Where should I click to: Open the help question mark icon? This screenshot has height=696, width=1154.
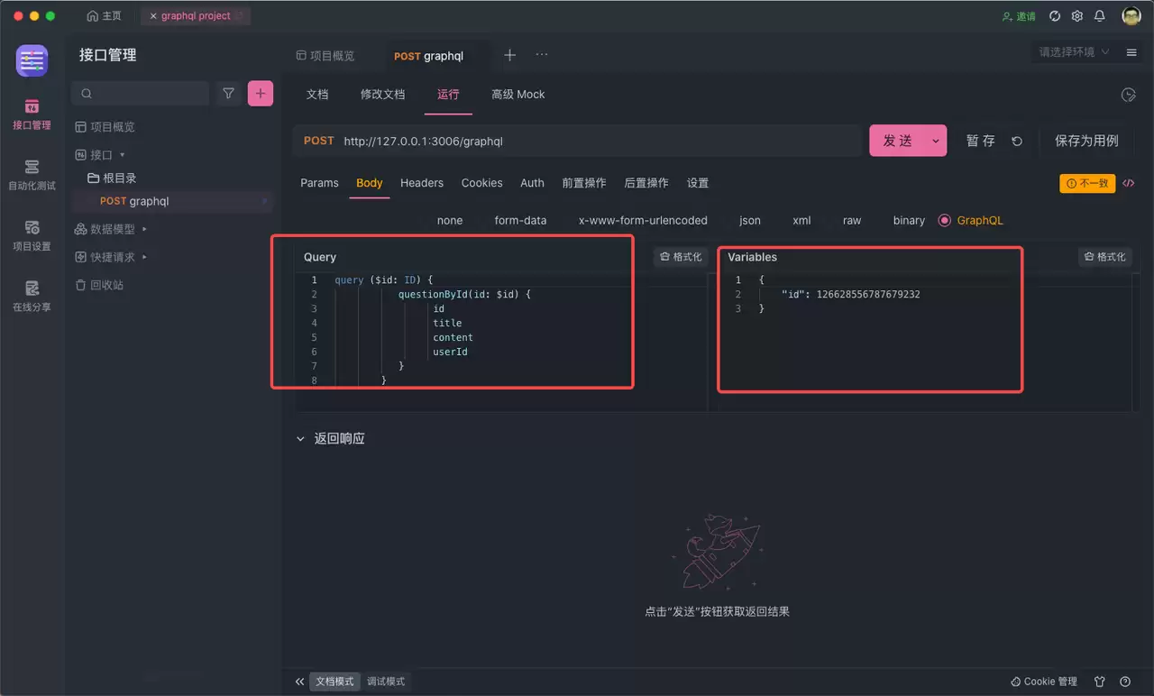1125,682
